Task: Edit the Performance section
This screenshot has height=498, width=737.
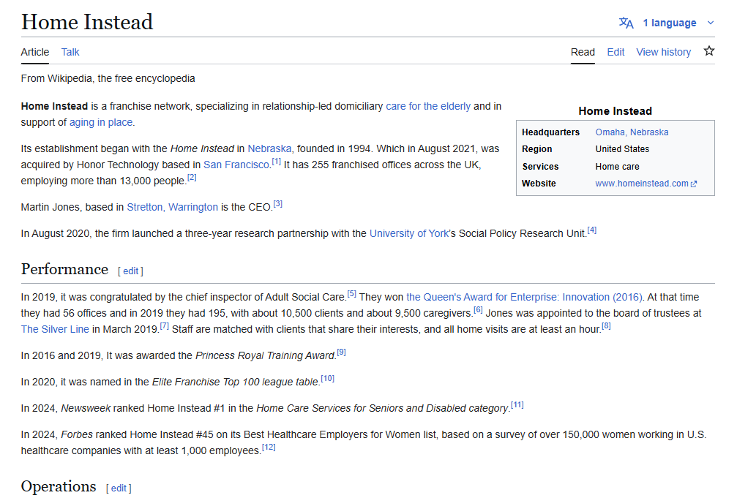Action: (x=130, y=271)
